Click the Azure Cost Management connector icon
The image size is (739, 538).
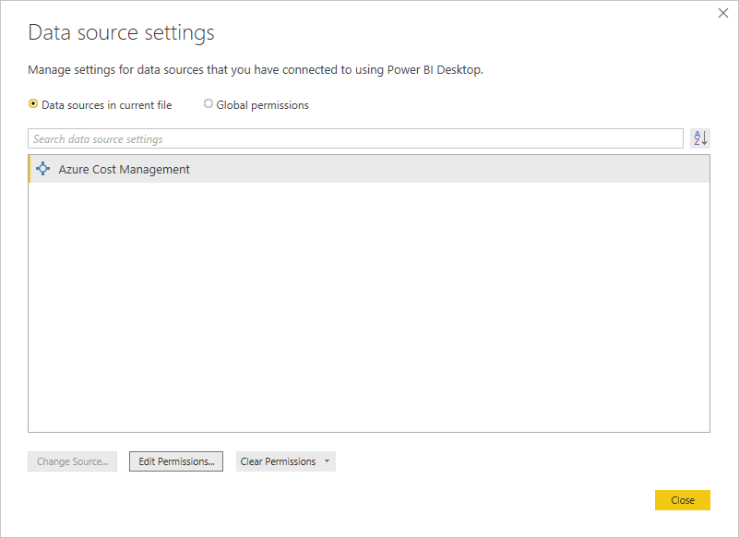click(42, 169)
